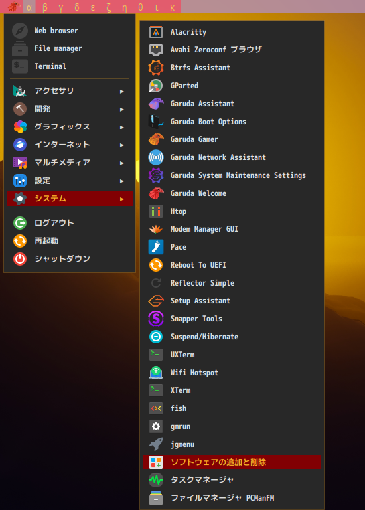
Task: Launch the File manager entry
Action: click(x=70, y=48)
